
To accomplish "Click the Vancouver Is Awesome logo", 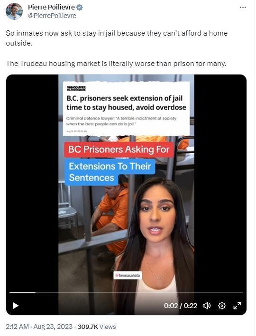I will (76, 89).
